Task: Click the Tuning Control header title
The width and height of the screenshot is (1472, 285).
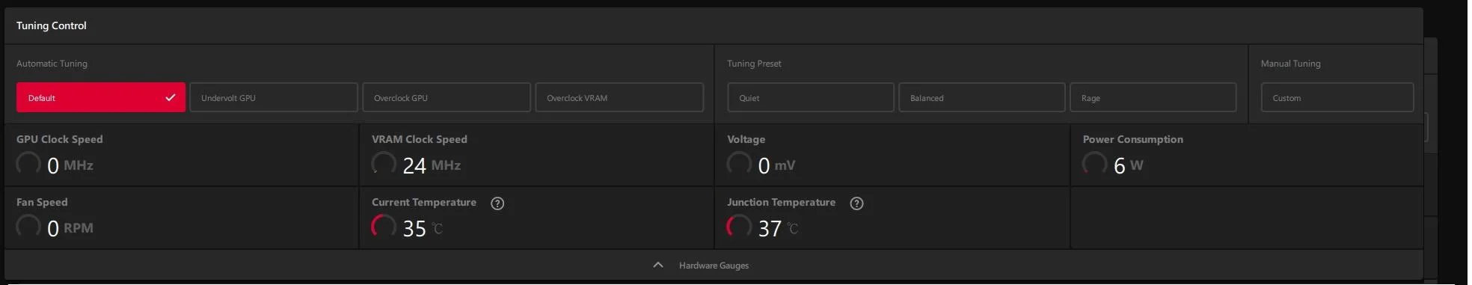Action: (52, 25)
